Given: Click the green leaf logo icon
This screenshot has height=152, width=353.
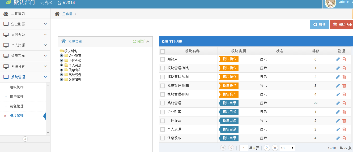Looking at the screenshot, I should click(x=8, y=2).
